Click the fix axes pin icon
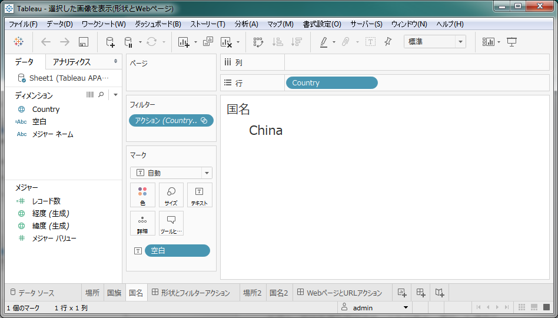The height and width of the screenshot is (318, 558). (388, 42)
